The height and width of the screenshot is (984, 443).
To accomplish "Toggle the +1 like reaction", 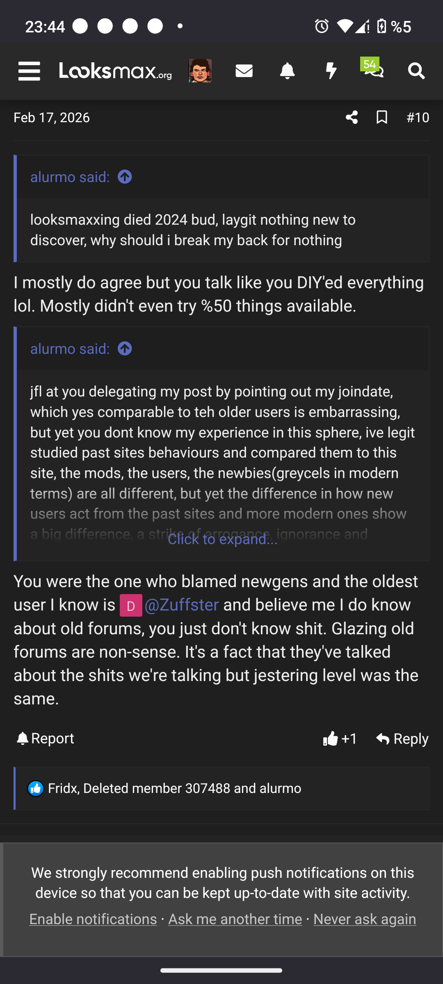I will [340, 738].
